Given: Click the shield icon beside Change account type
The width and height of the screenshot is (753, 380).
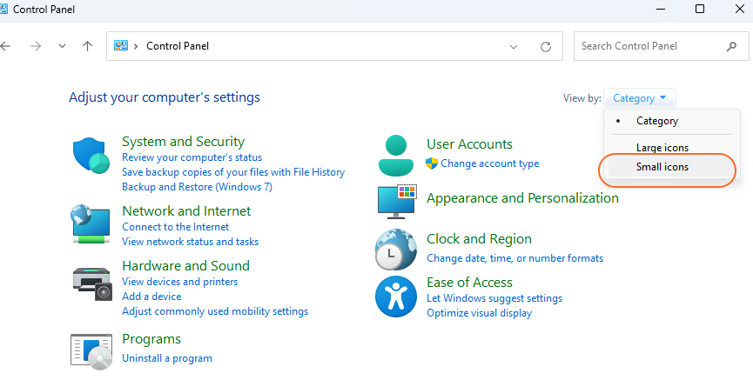Looking at the screenshot, I should 432,163.
